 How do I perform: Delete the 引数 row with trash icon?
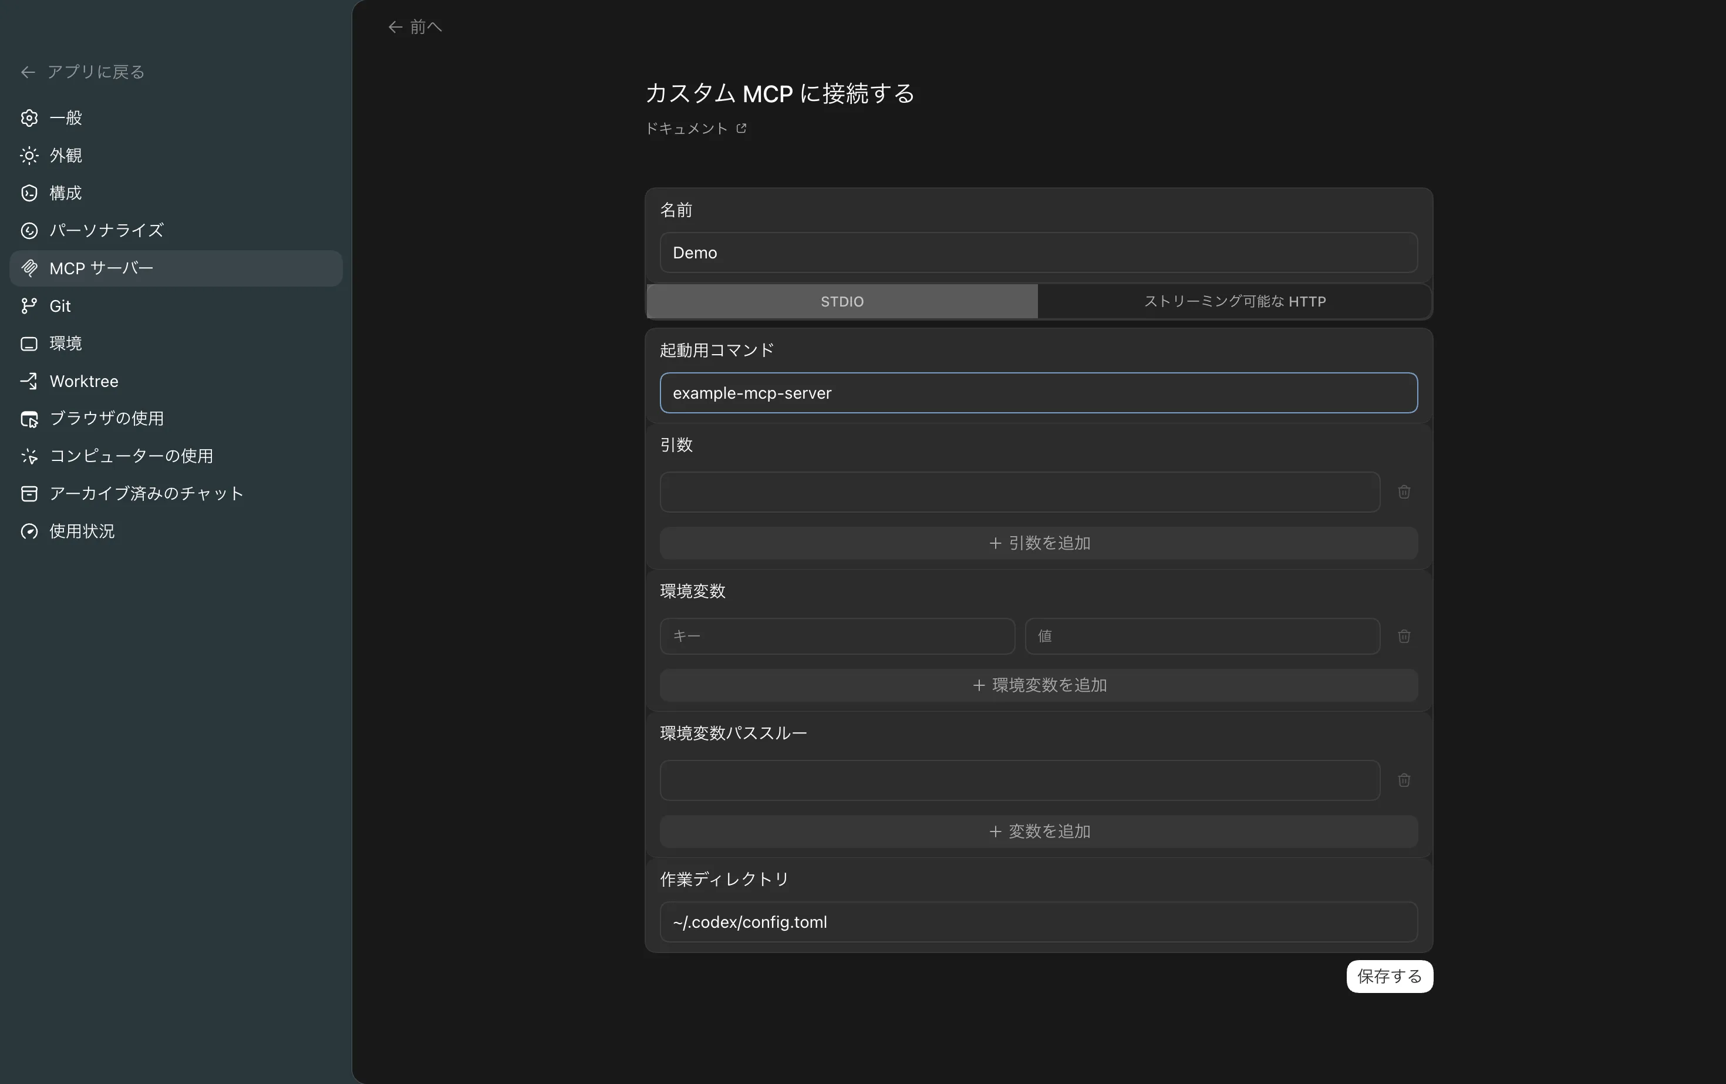1404,492
